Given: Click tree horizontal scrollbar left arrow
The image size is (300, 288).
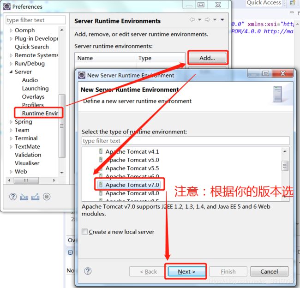Looking at the screenshot, I should pos(9,180).
